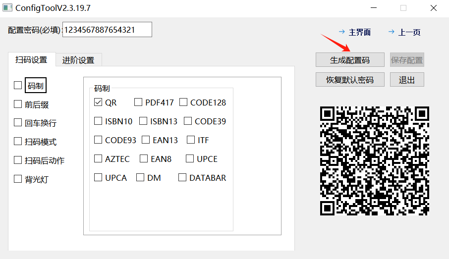
Task: Enable the 扫码后动作 checkbox
Action: (18, 160)
